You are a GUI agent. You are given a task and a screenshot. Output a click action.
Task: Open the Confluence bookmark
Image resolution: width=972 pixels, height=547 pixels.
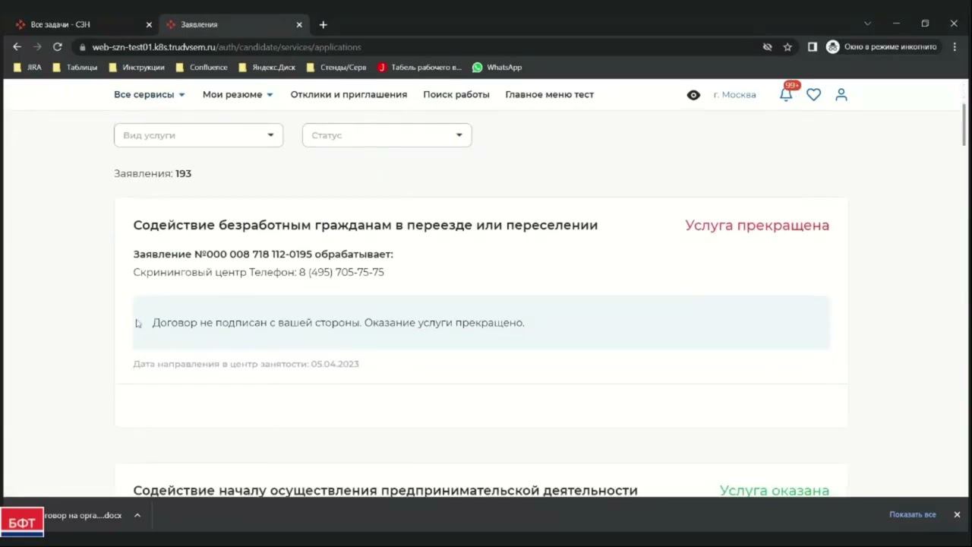point(201,67)
